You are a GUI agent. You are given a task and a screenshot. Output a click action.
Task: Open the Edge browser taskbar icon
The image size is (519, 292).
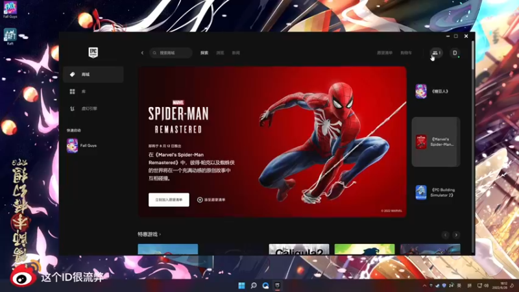pyautogui.click(x=265, y=286)
